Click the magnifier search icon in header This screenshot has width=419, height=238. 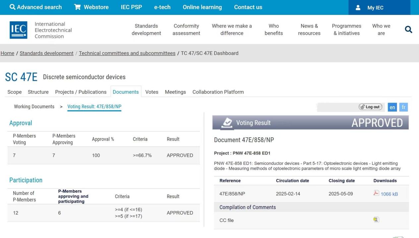[408, 30]
